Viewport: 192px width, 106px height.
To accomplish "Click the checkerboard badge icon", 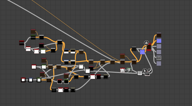I will click(x=150, y=71).
